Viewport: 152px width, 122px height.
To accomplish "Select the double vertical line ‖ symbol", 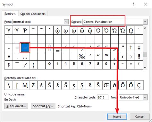I will 49,48.
